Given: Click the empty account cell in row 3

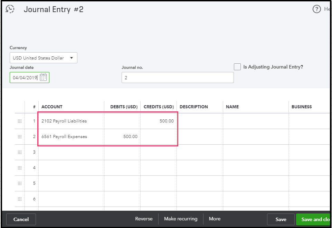Looking at the screenshot, I should pyautogui.click(x=72, y=152).
